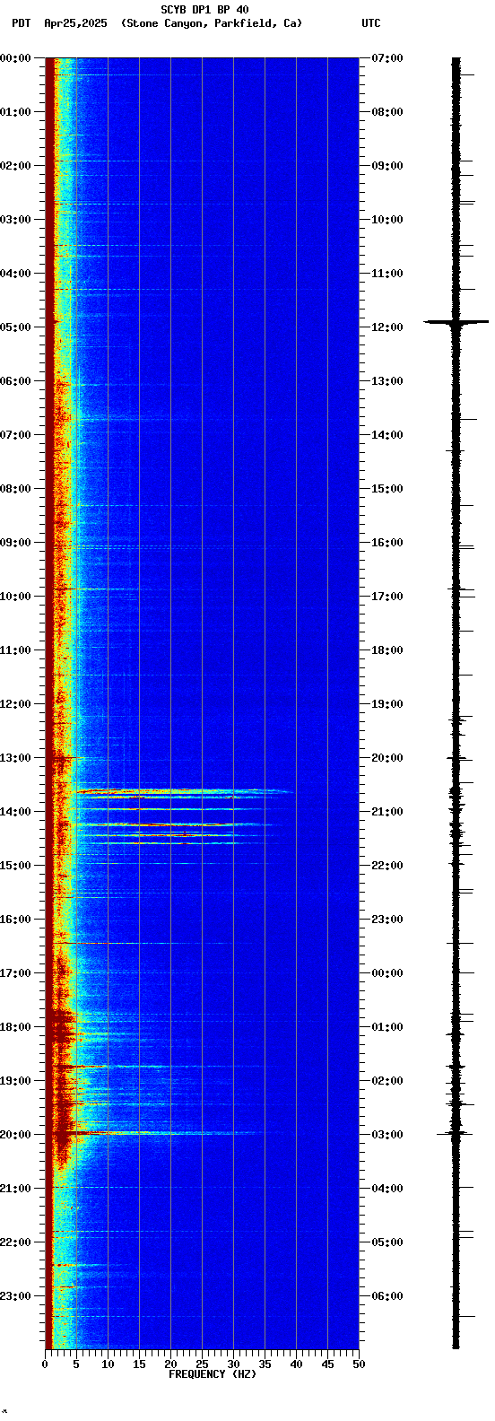Select the PDT axis '18:00' time label
Screen dimensions: 495x1421
(x=15, y=1027)
